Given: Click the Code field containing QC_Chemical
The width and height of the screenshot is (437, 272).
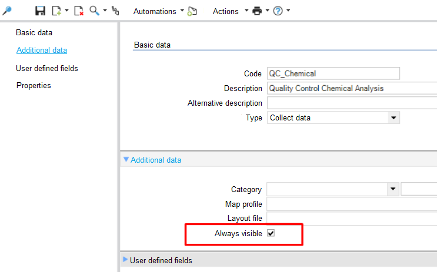Looking at the screenshot, I should [333, 73].
